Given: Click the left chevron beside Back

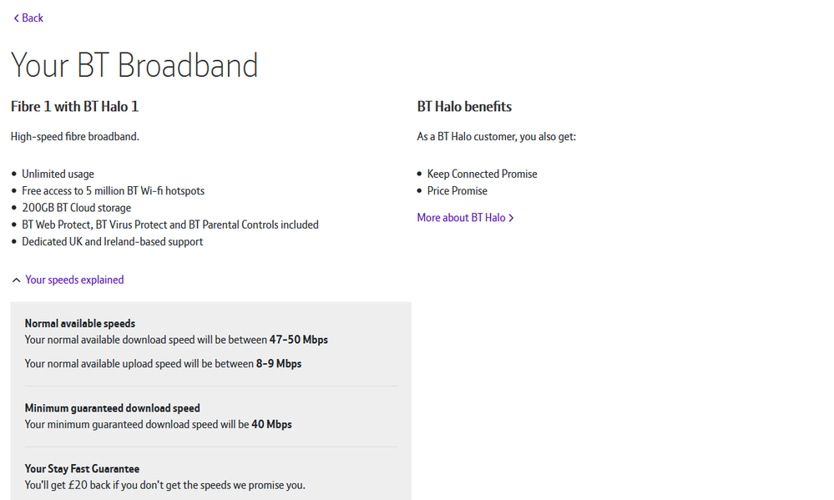Looking at the screenshot, I should pos(16,18).
